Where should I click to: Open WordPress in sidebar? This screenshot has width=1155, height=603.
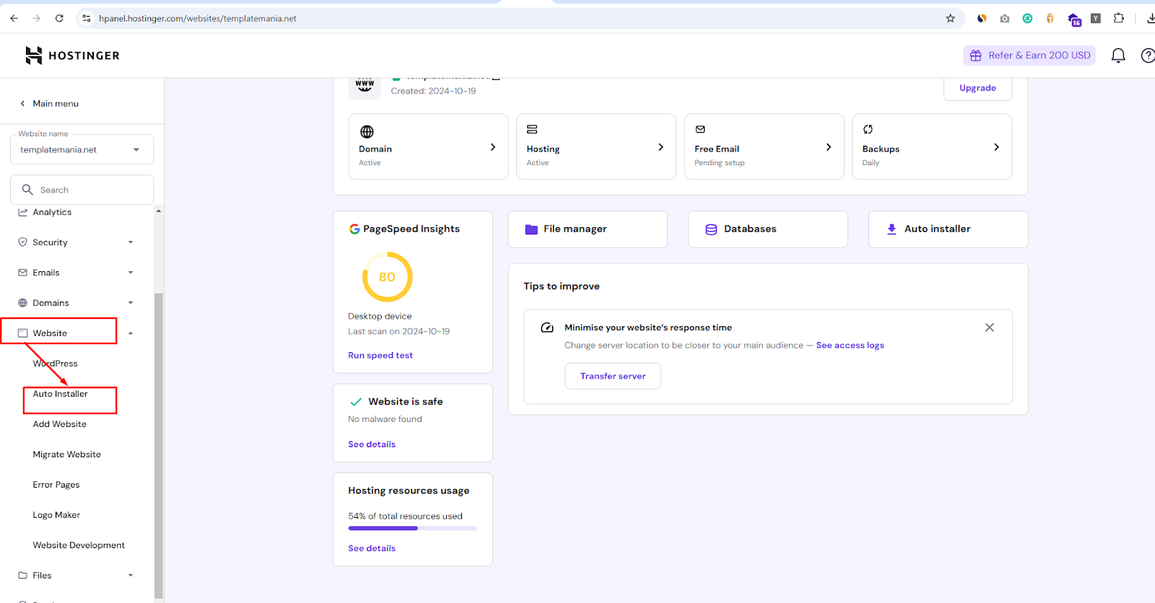tap(55, 364)
